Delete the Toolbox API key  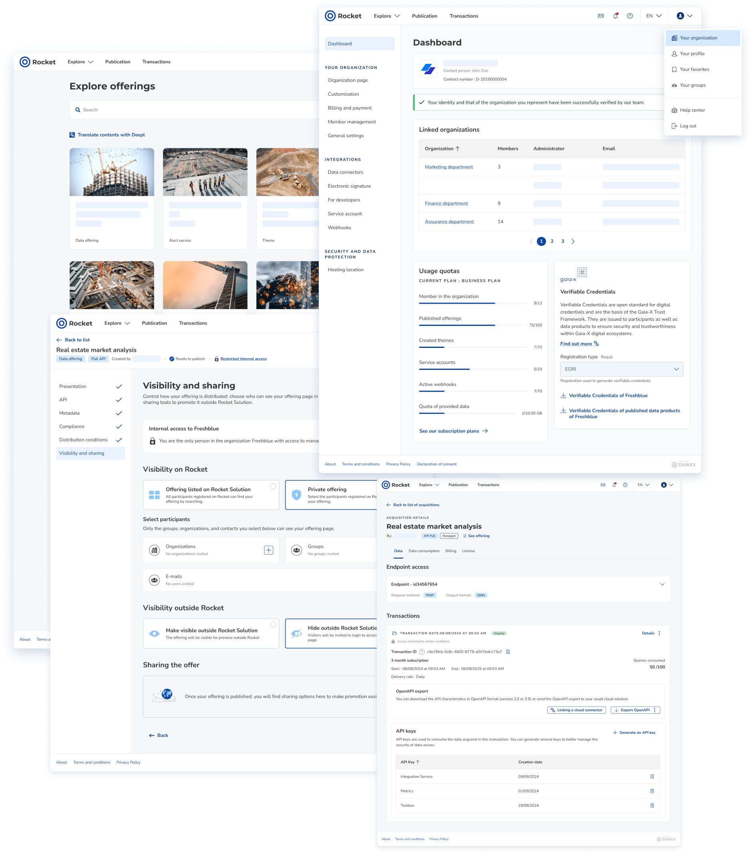click(652, 806)
